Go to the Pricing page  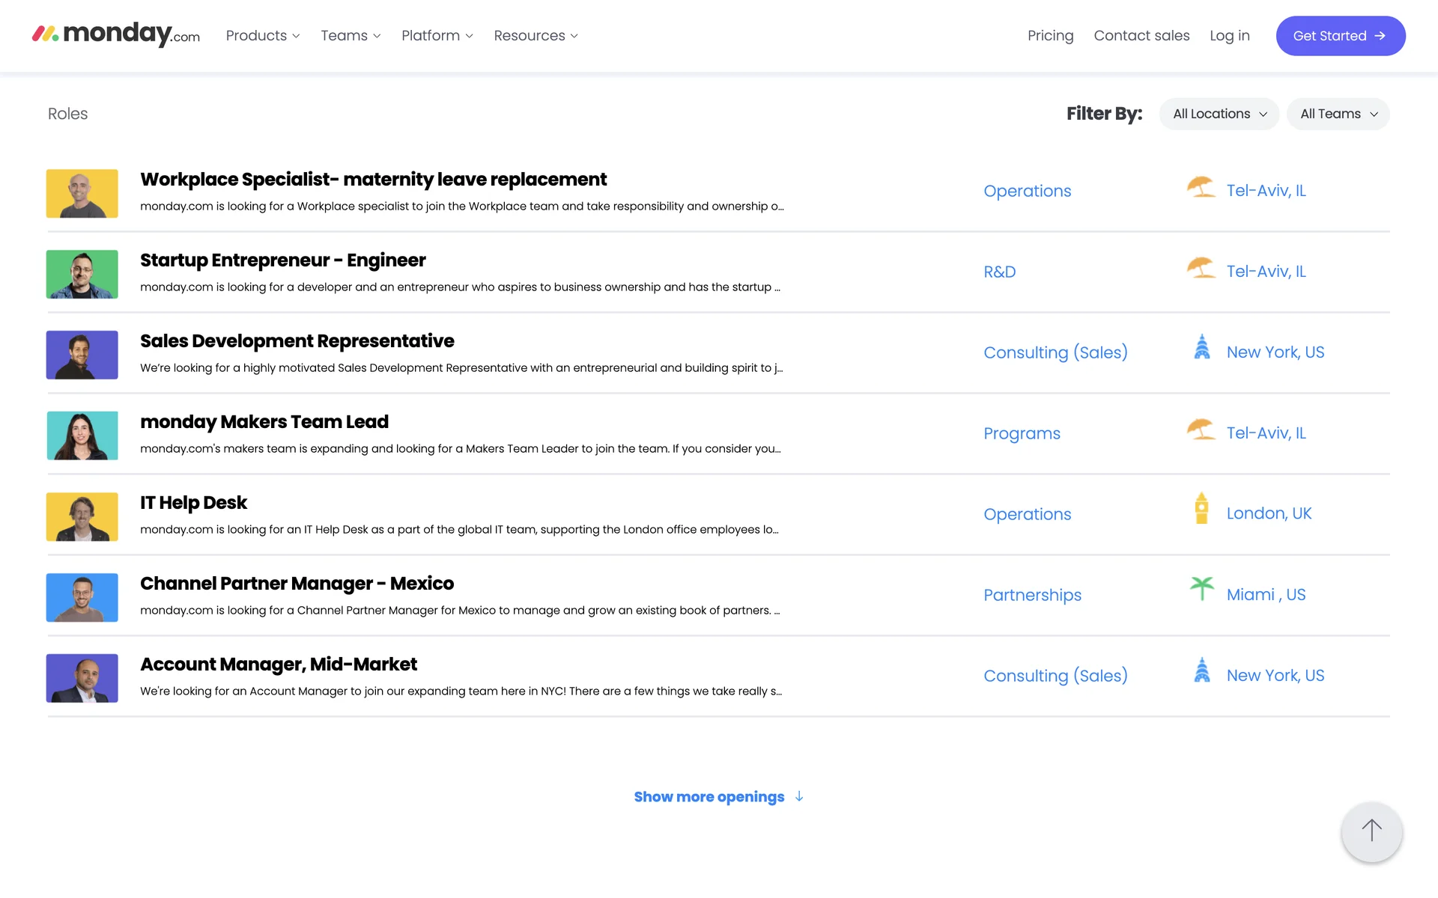1050,36
